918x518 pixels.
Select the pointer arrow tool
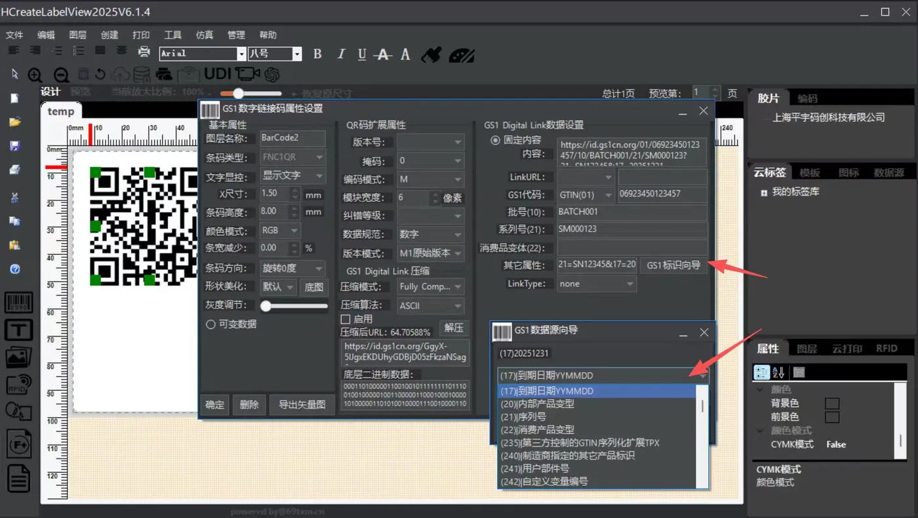point(15,73)
